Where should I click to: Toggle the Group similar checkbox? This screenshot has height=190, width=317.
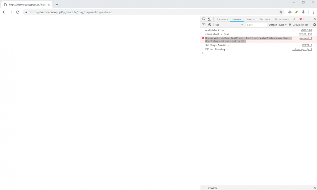point(290,24)
